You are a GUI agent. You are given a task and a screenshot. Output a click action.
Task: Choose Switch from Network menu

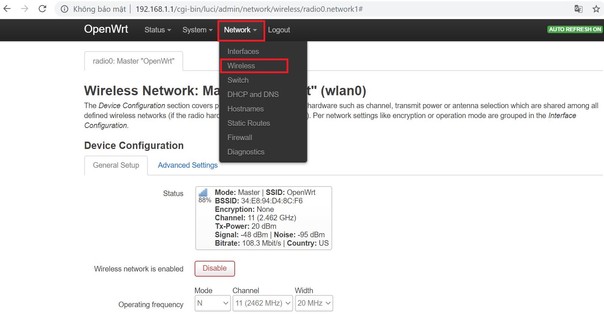pos(238,80)
